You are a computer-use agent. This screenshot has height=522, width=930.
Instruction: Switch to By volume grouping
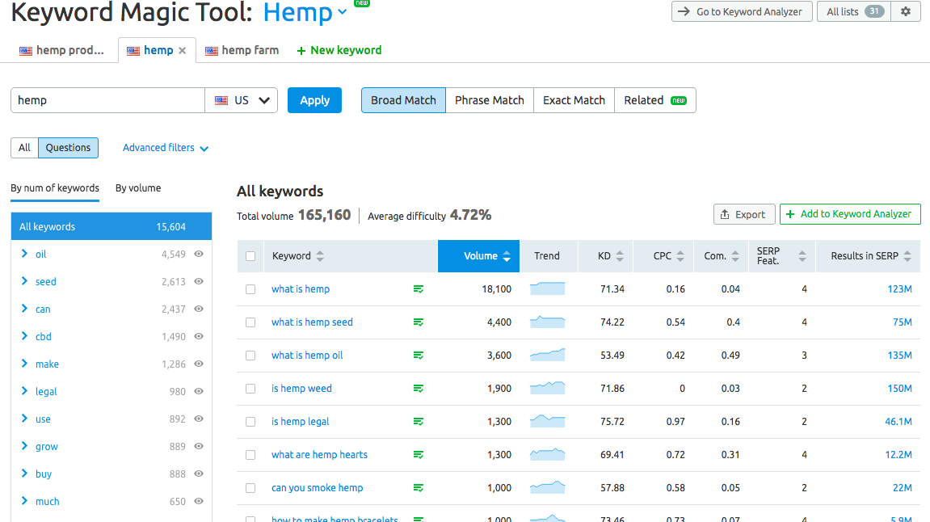click(138, 188)
